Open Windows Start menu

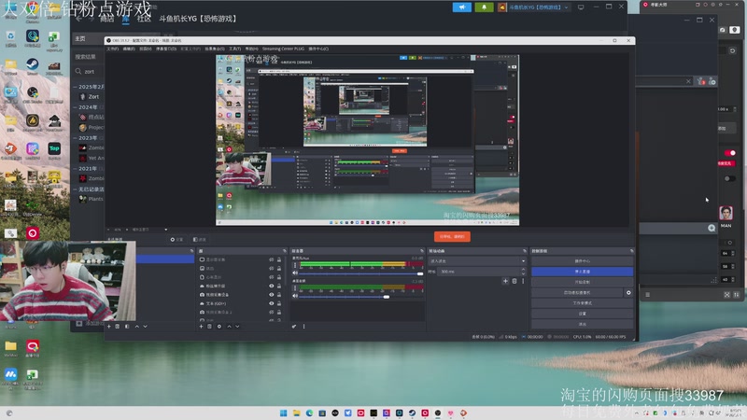284,413
